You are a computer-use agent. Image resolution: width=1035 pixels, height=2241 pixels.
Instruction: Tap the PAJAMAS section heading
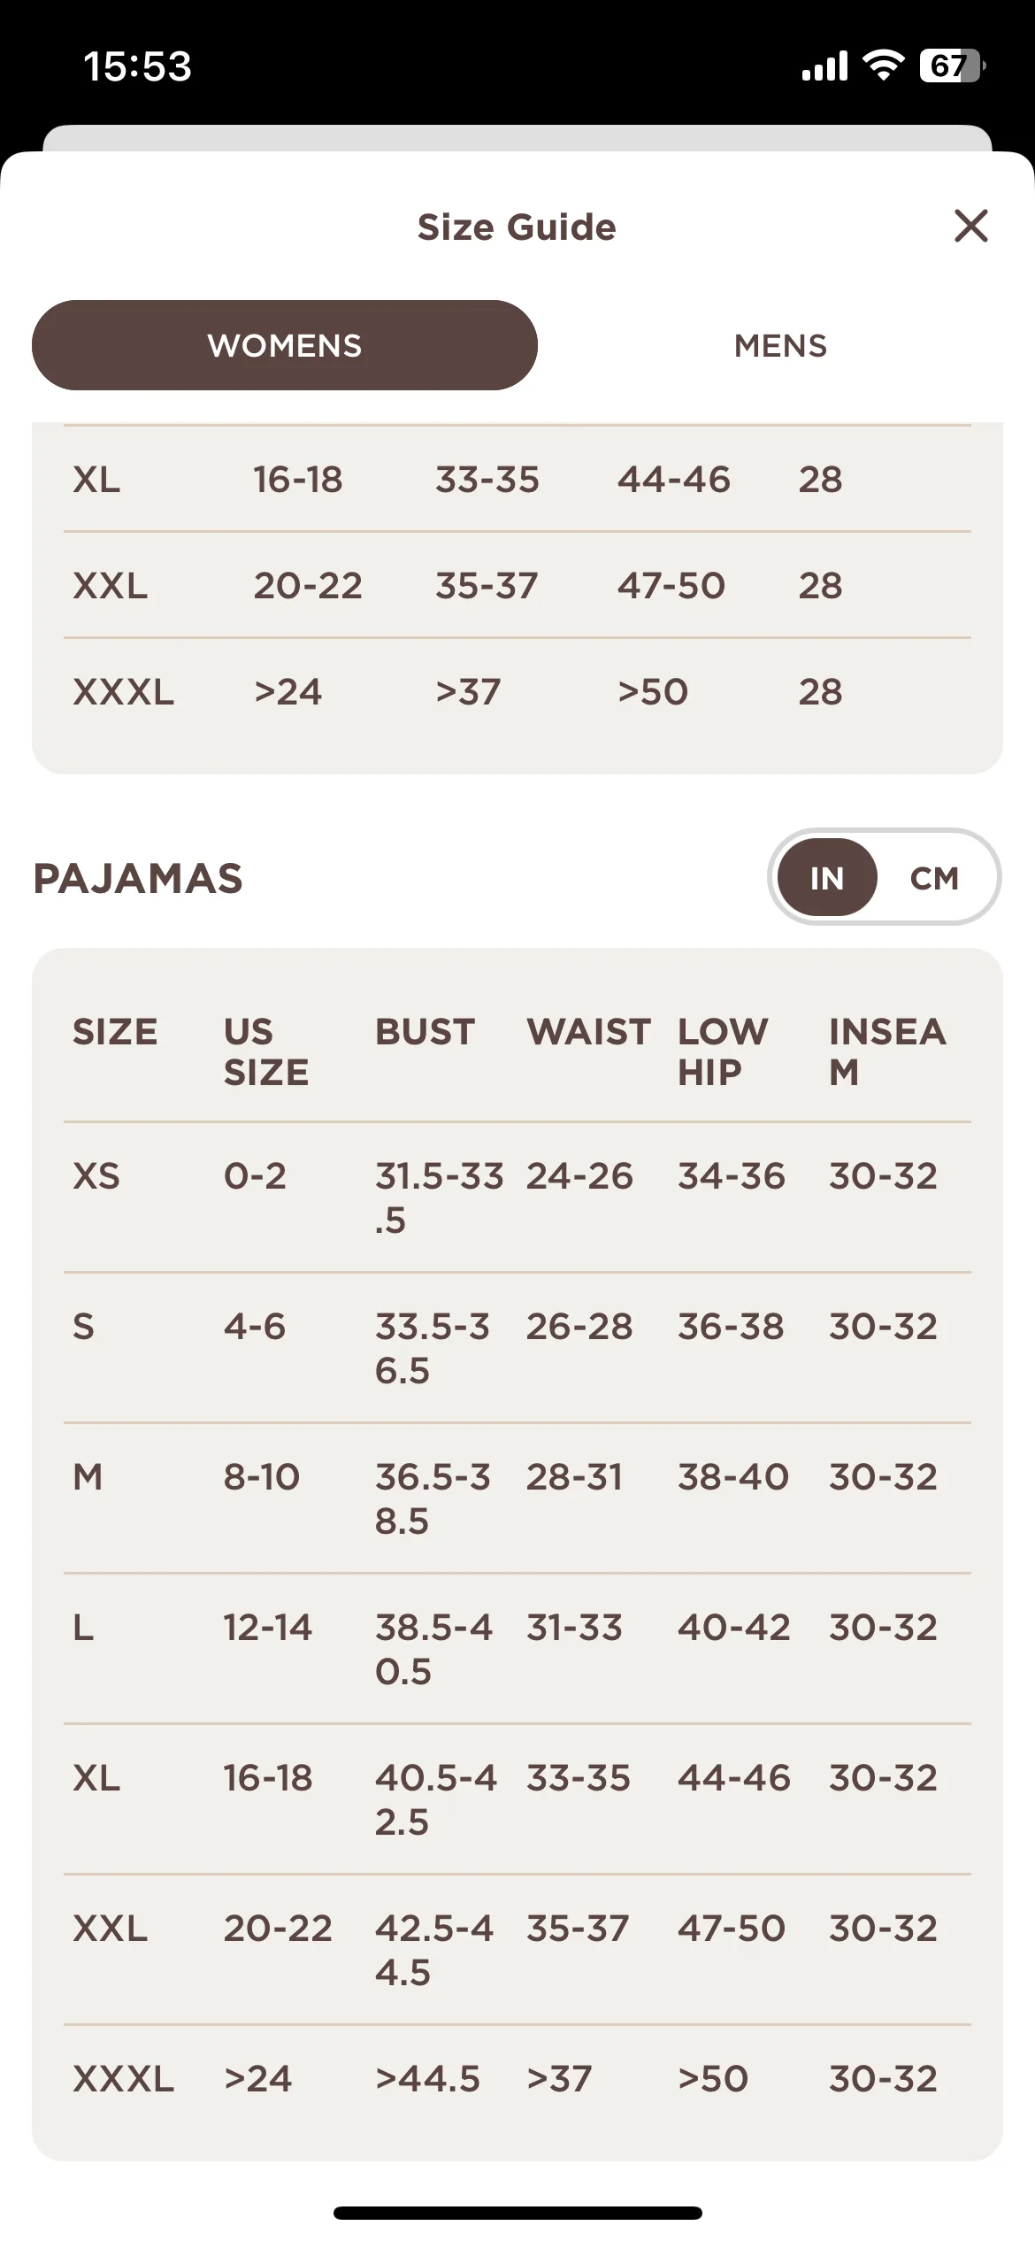pos(138,879)
